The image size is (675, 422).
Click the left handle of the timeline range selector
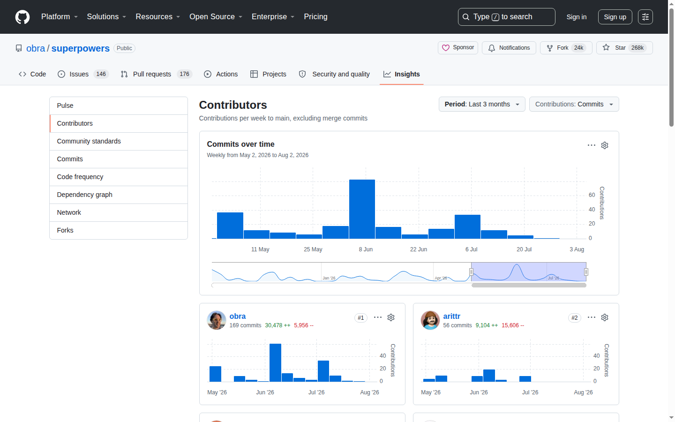(x=472, y=272)
